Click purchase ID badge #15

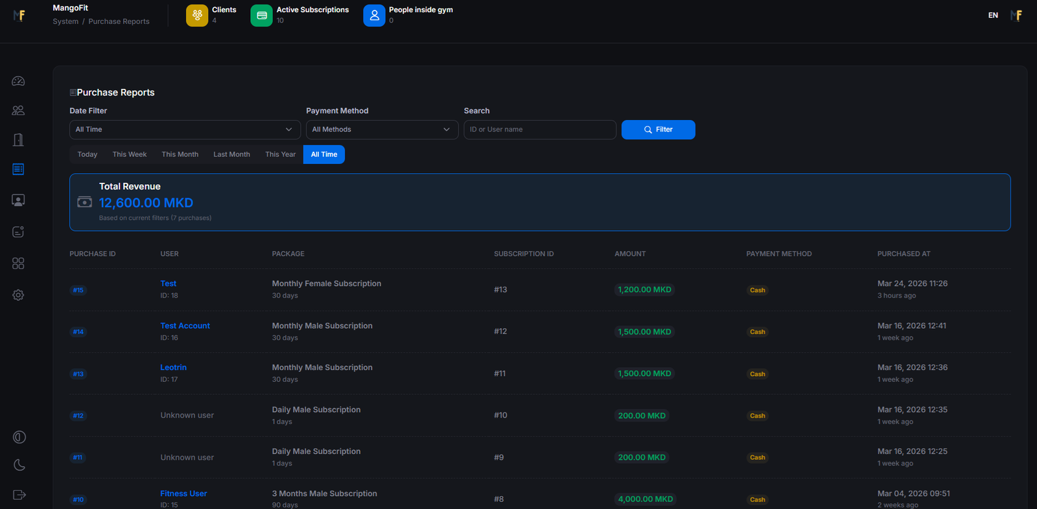click(x=78, y=290)
